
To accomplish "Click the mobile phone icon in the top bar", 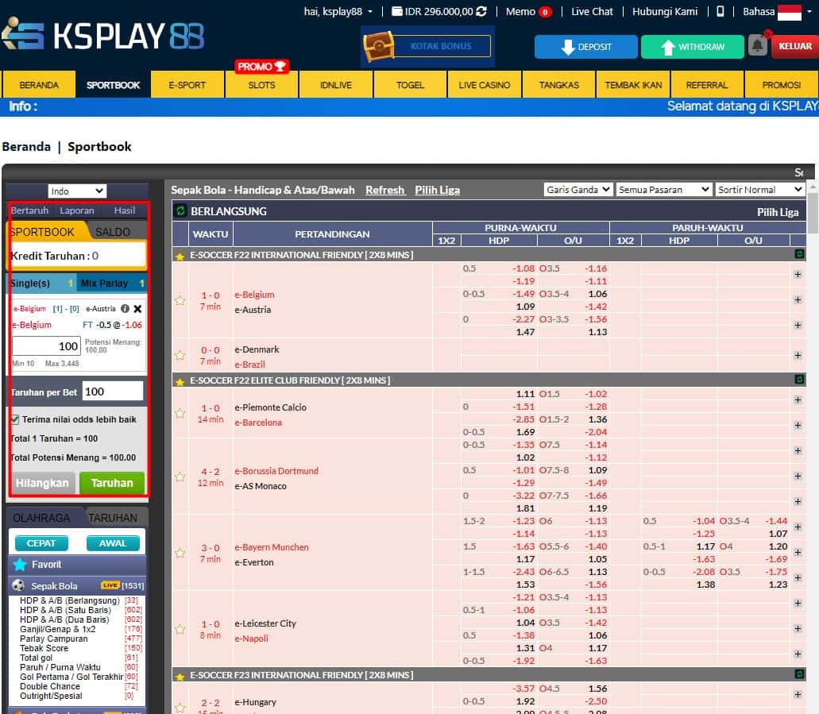I will 720,12.
